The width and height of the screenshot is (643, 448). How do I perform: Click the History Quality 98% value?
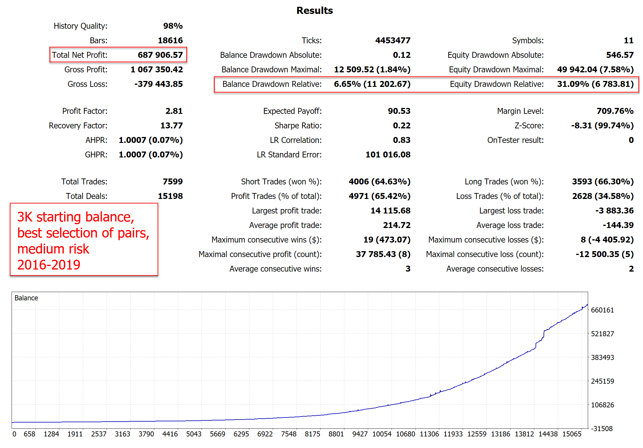(x=173, y=26)
